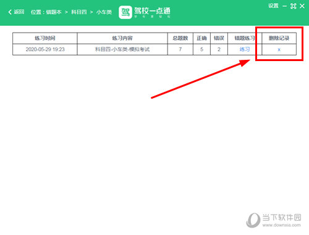309x235 pixels.
Task: Click the back arrow 返回 button
Action: (x=16, y=12)
